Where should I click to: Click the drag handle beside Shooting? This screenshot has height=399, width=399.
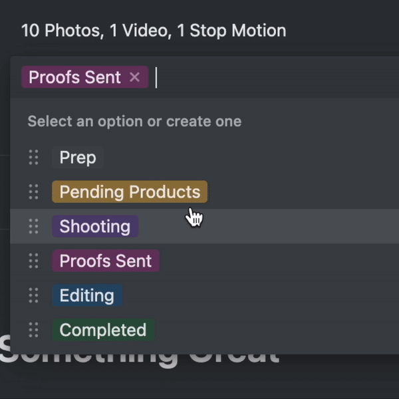pyautogui.click(x=33, y=227)
